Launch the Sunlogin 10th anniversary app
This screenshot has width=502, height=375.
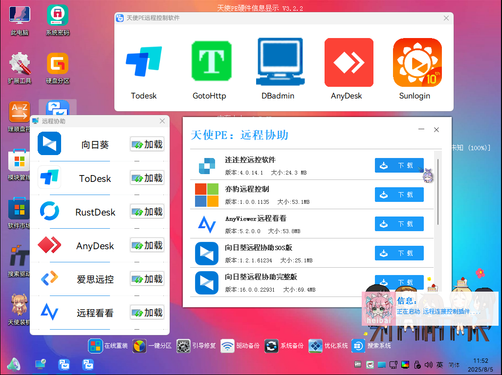tap(416, 62)
